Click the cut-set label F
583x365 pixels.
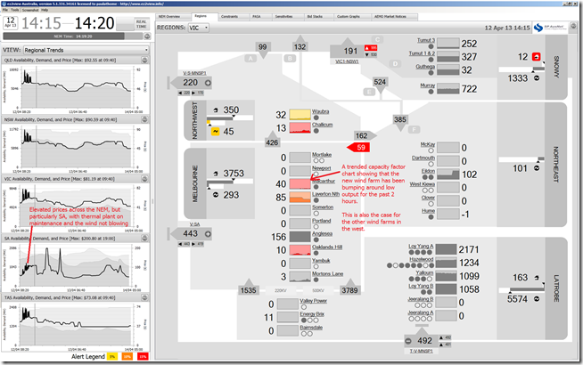click(414, 130)
